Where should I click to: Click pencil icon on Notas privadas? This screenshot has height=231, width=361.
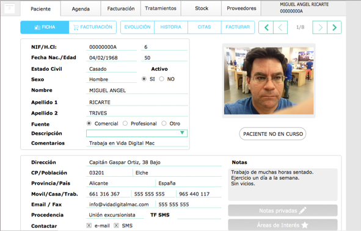pyautogui.click(x=302, y=210)
